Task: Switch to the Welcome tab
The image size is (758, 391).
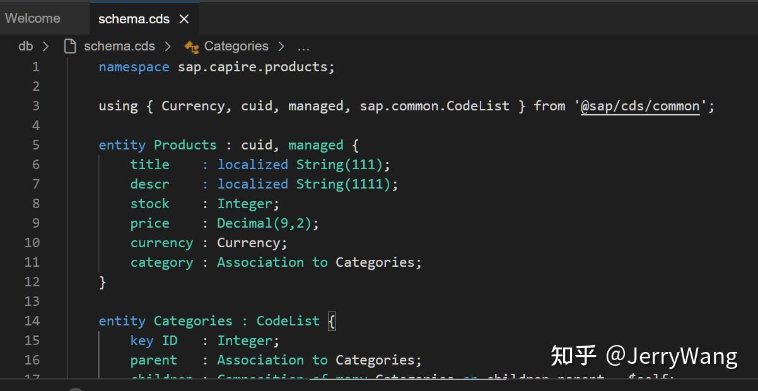Action: point(33,18)
